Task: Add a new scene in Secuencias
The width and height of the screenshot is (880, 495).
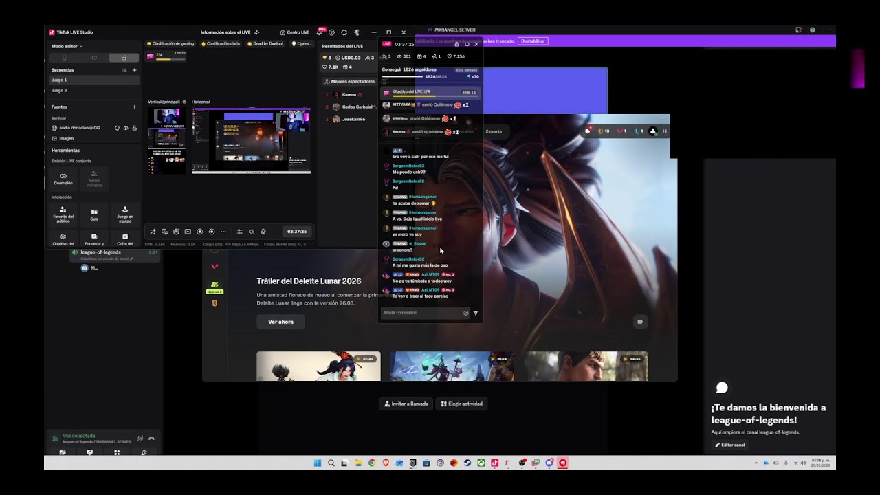Action: tap(134, 70)
